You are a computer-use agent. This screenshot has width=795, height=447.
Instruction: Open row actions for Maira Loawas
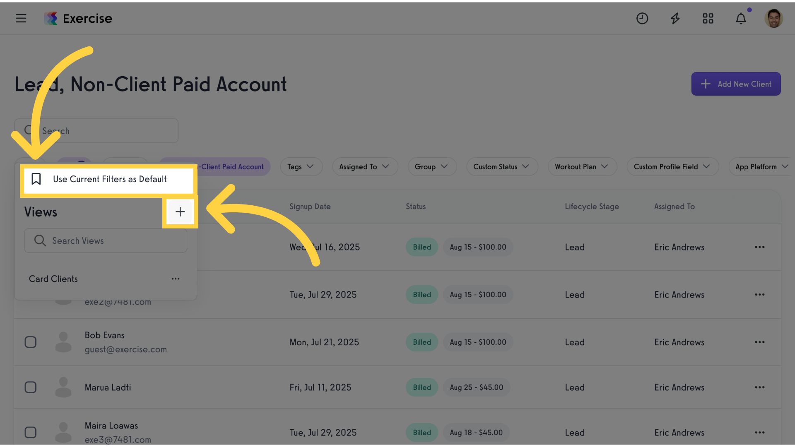(759, 433)
